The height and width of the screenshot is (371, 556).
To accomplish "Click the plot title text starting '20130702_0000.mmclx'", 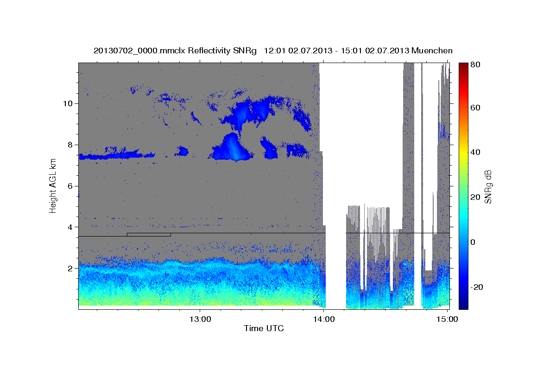I will (273, 51).
